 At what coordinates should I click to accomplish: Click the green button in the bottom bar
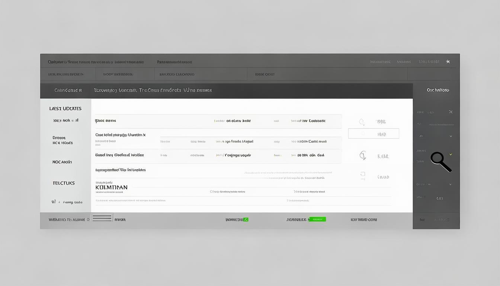click(x=317, y=219)
